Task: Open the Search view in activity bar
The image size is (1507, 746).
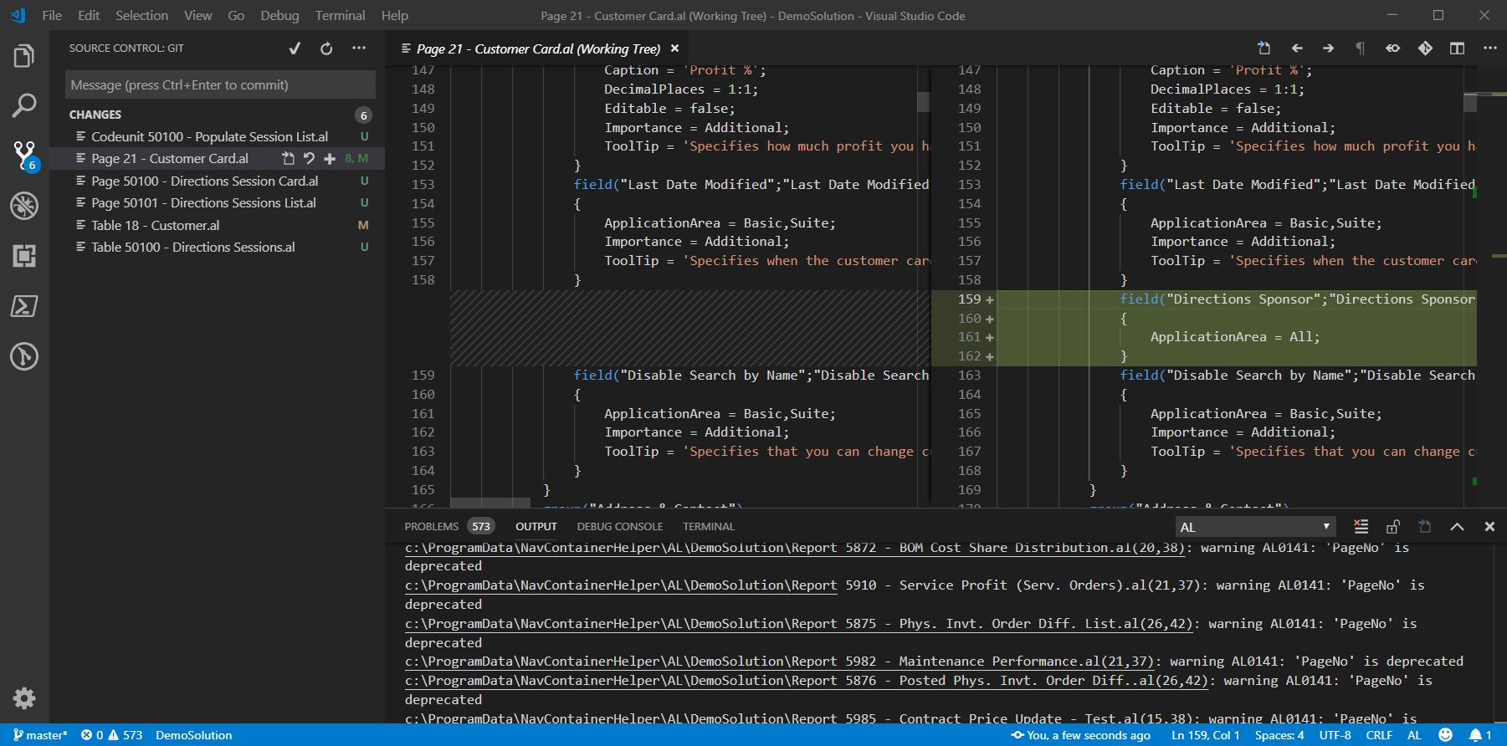Action: [x=24, y=105]
